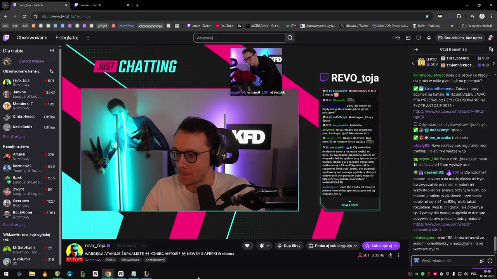The image size is (497, 279).
Task: Click the Chrome three-dot menu
Action: pyautogui.click(x=491, y=16)
